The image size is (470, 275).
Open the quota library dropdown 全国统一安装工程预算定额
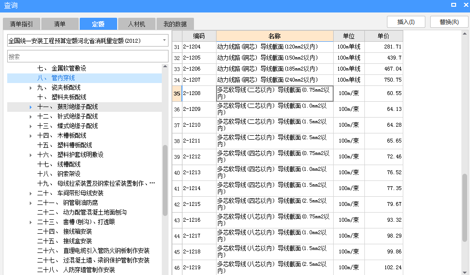click(87, 40)
